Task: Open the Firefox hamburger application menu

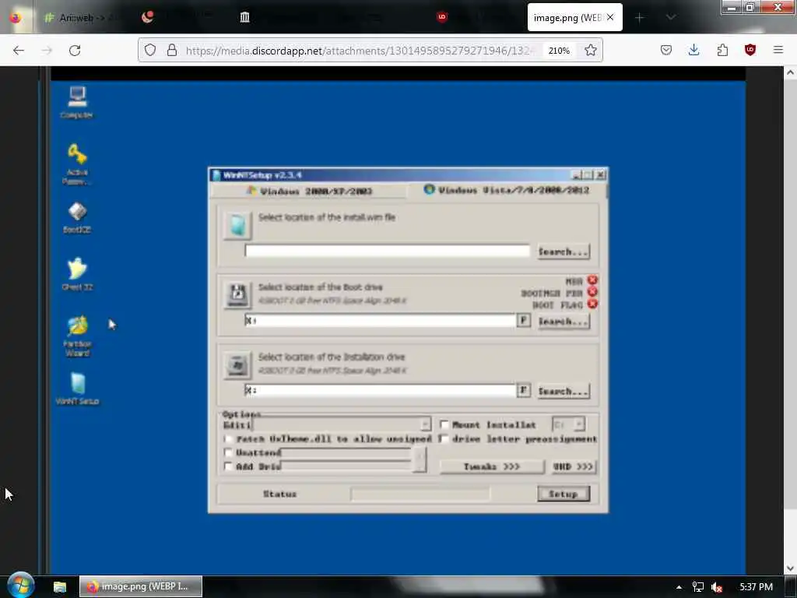Action: click(x=778, y=50)
